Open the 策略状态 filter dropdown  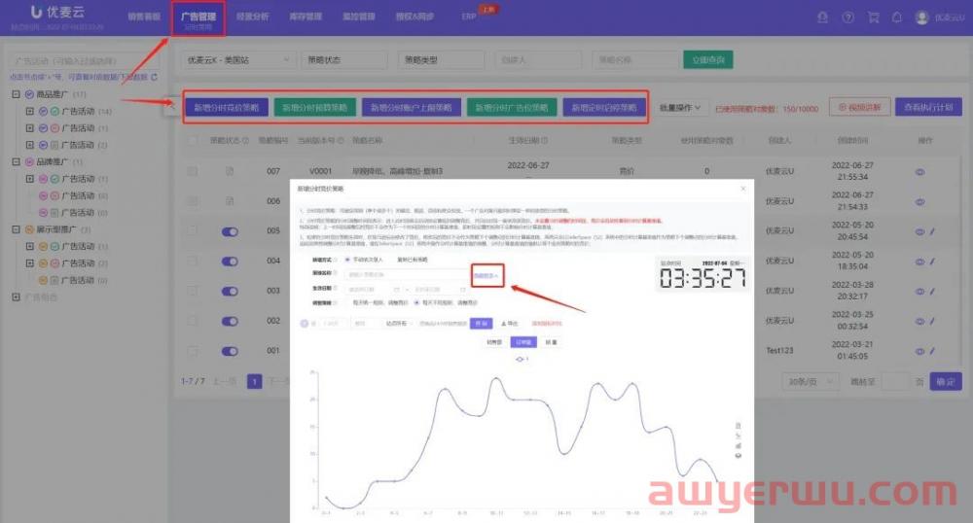(343, 60)
